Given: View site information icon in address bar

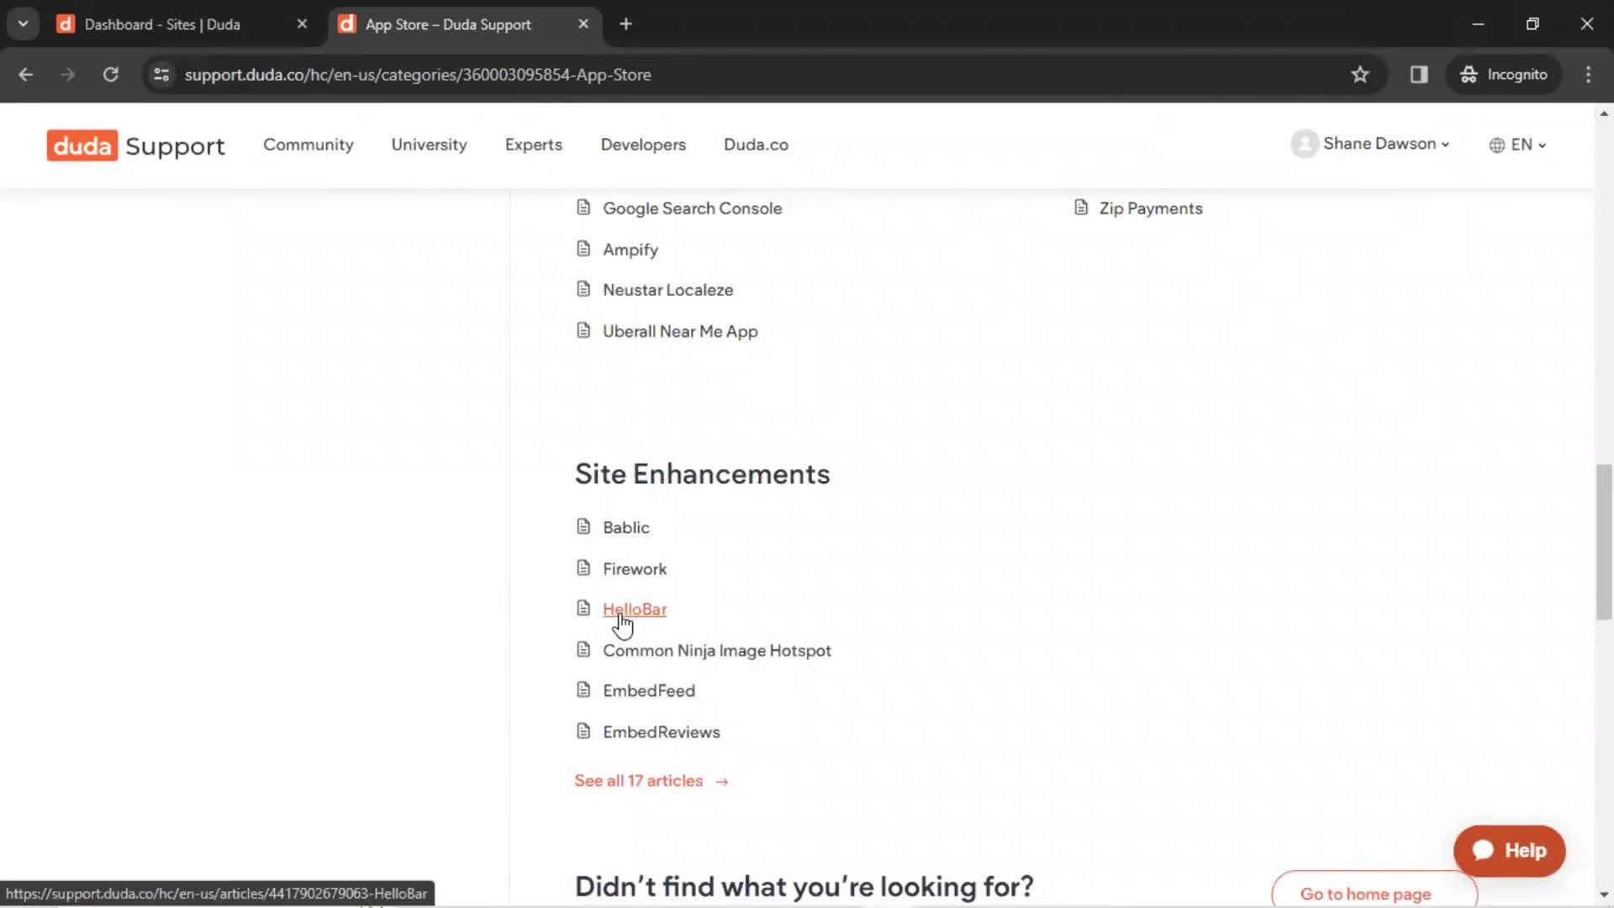Looking at the screenshot, I should coord(161,75).
